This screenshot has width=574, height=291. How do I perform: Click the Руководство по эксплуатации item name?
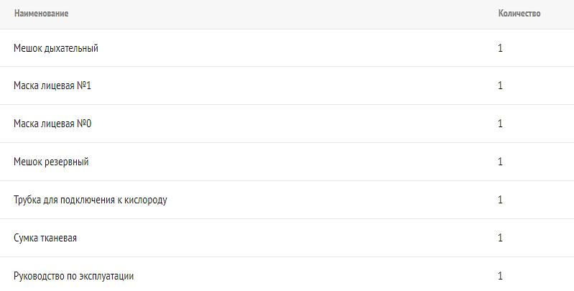(x=73, y=276)
